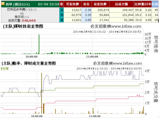
Task: Select the 主 row indicator cell
Action: click(x=62, y=10)
